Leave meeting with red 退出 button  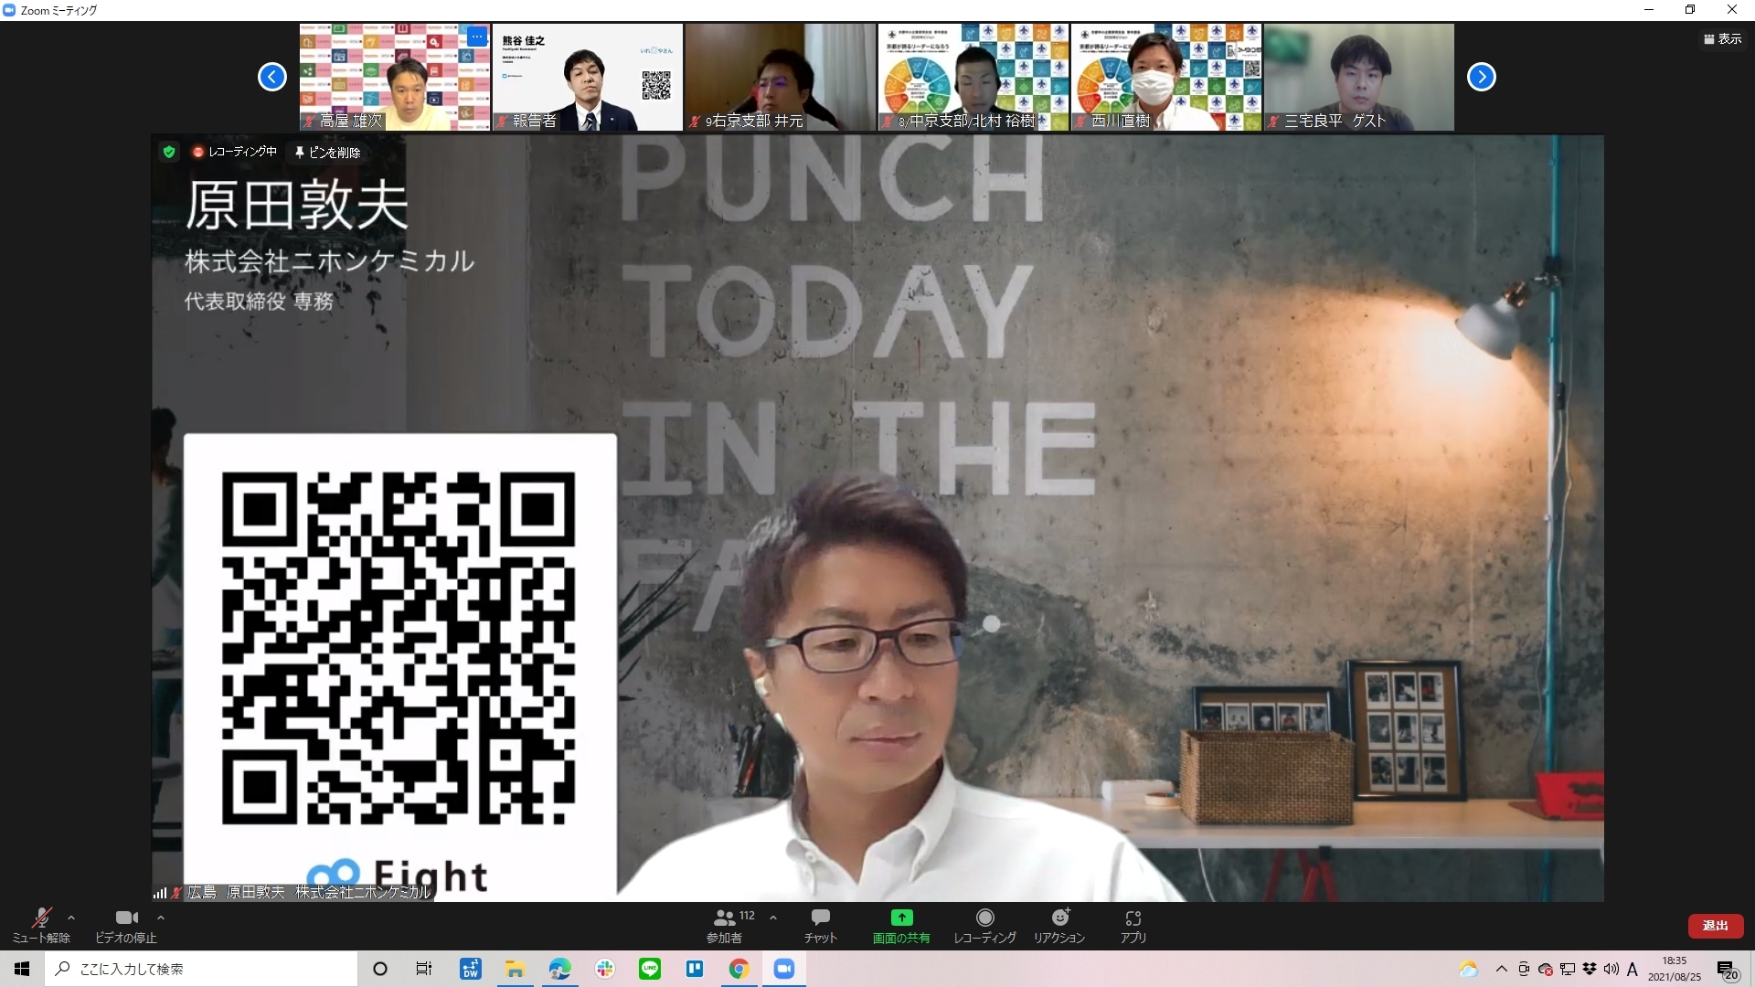tap(1716, 926)
